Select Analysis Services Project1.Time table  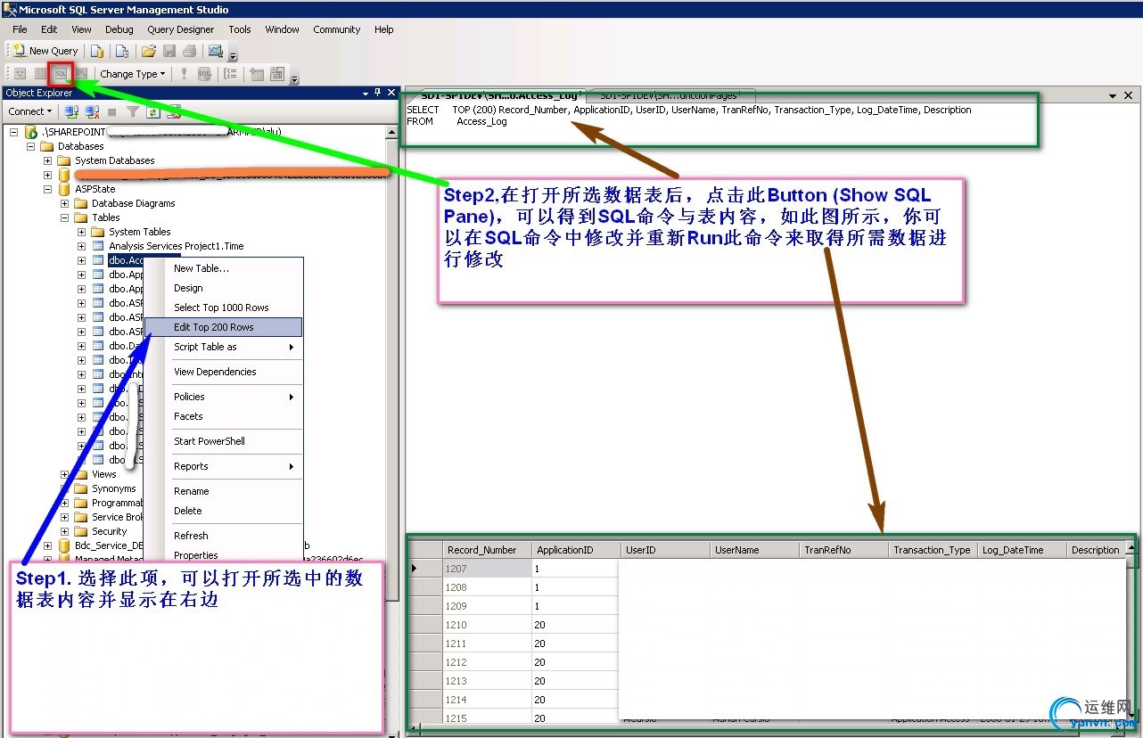click(x=176, y=246)
